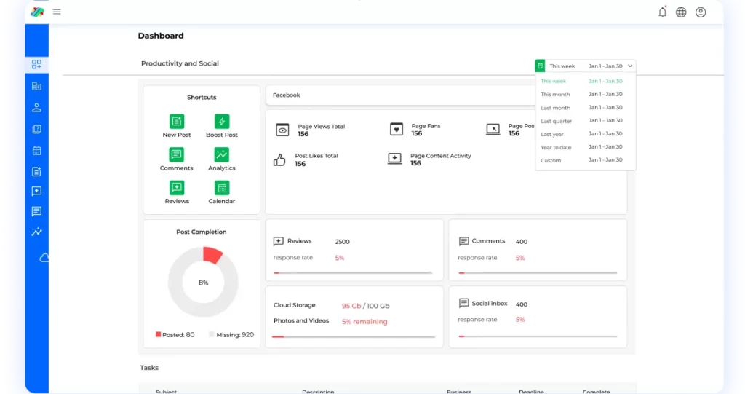This screenshot has height=394, width=745.
Task: Toggle the hamburger menu
Action: (57, 12)
